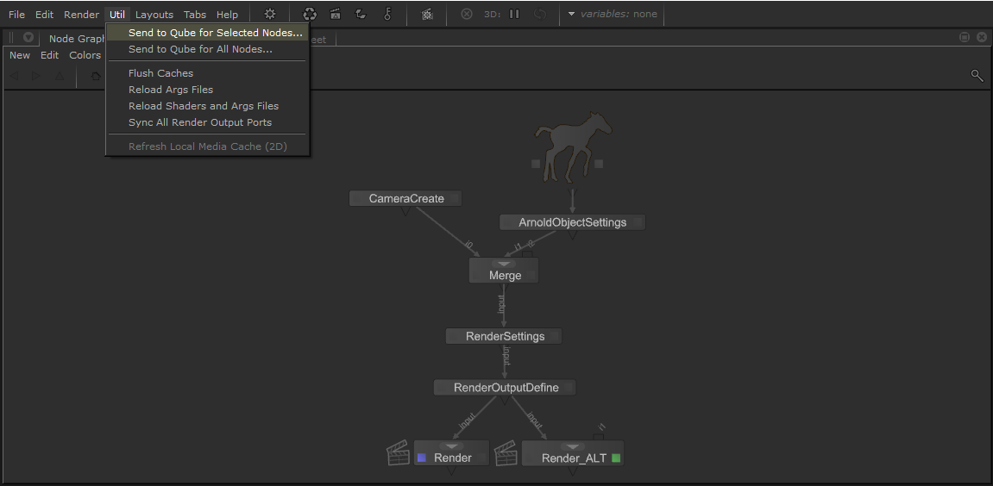Choose Send to Qube for Selected Nodes
The width and height of the screenshot is (993, 486).
[x=208, y=32]
